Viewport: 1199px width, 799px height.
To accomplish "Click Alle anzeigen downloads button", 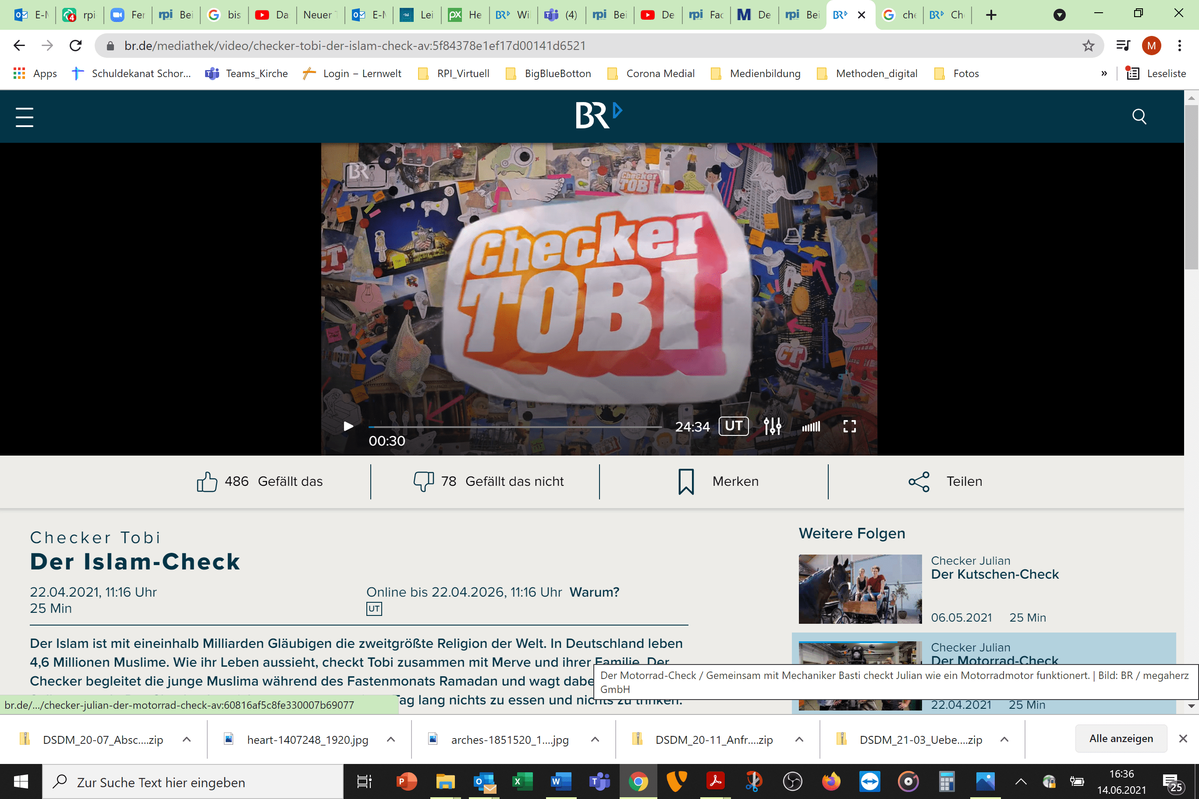I will coord(1121,739).
